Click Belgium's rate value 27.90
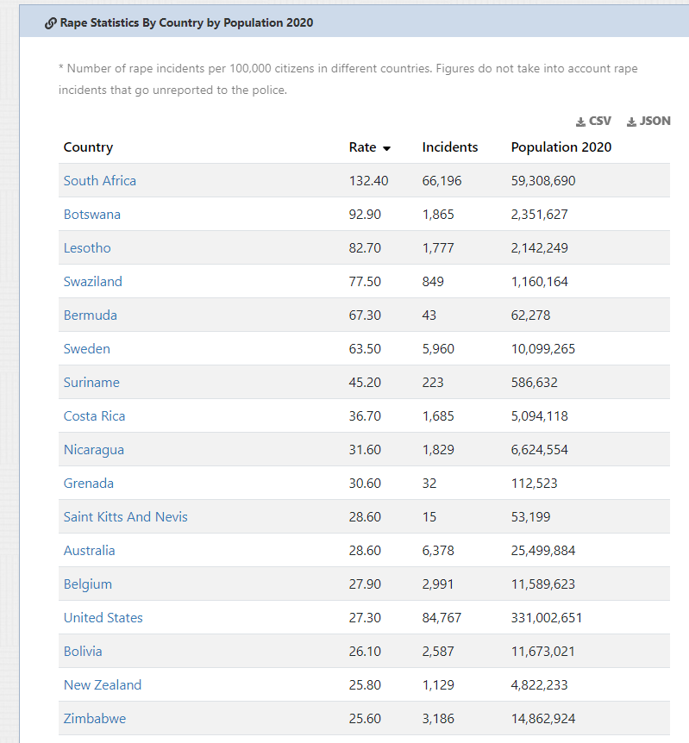Viewport: 689px width, 743px height. 365,584
